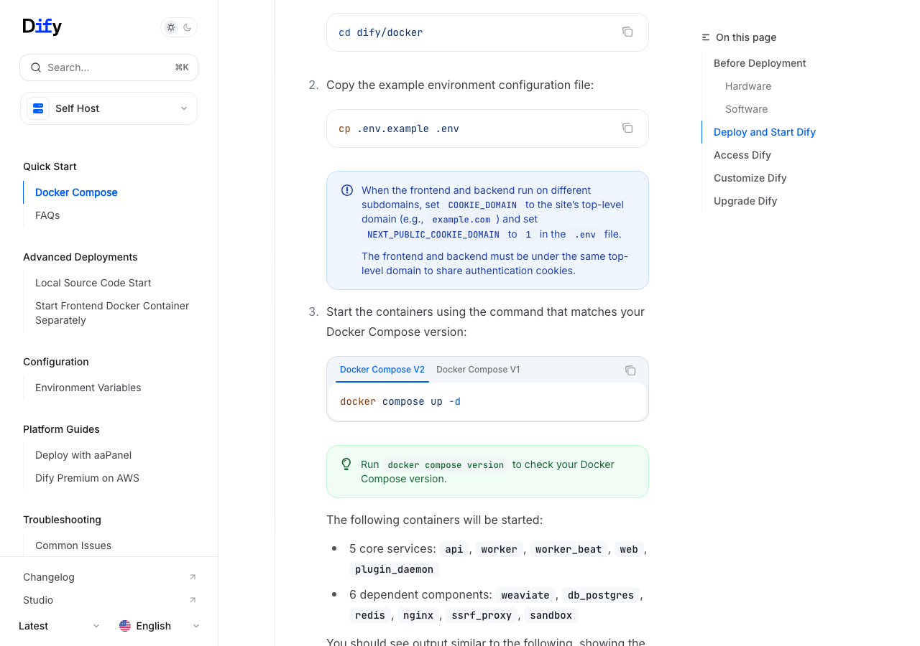Open Dify Premium on AWS guide

pyautogui.click(x=87, y=478)
